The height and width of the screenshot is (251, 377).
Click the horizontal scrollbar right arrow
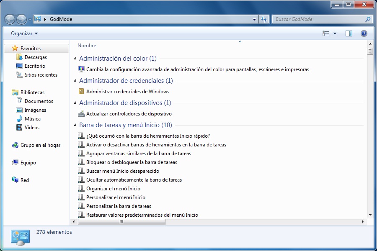pos(363,222)
